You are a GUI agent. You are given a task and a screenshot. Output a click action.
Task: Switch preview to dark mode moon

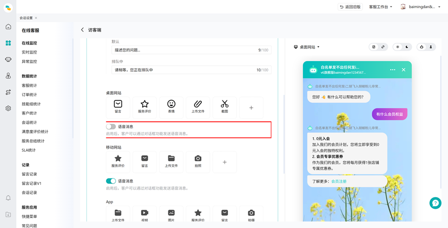point(407,47)
